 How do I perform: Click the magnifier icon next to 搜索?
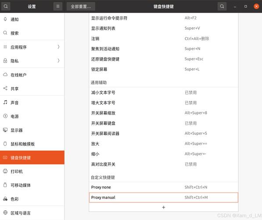5,33
